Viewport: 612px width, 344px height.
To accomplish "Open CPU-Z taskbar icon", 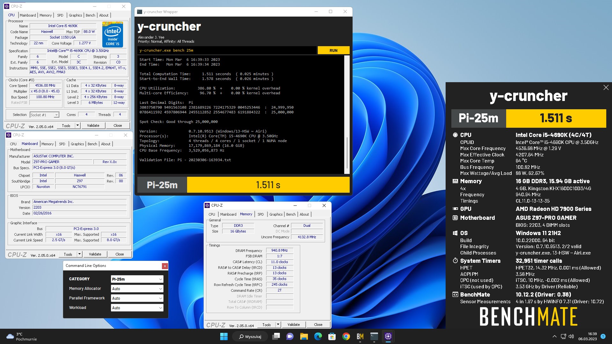I will [x=388, y=336].
